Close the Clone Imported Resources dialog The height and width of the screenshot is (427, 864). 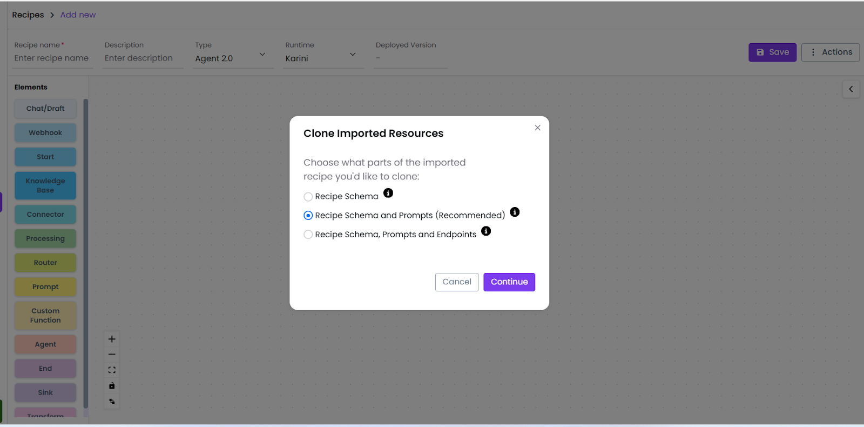click(x=537, y=128)
